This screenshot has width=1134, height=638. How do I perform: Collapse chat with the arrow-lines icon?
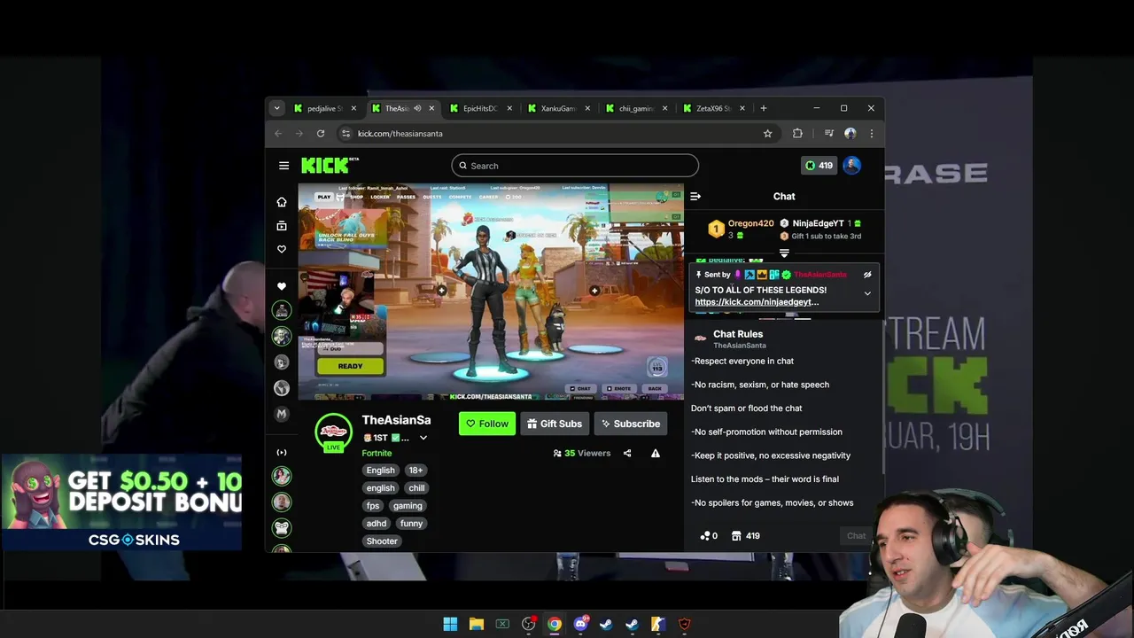tap(695, 197)
